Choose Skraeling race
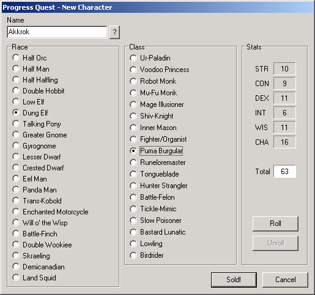 coord(31,256)
